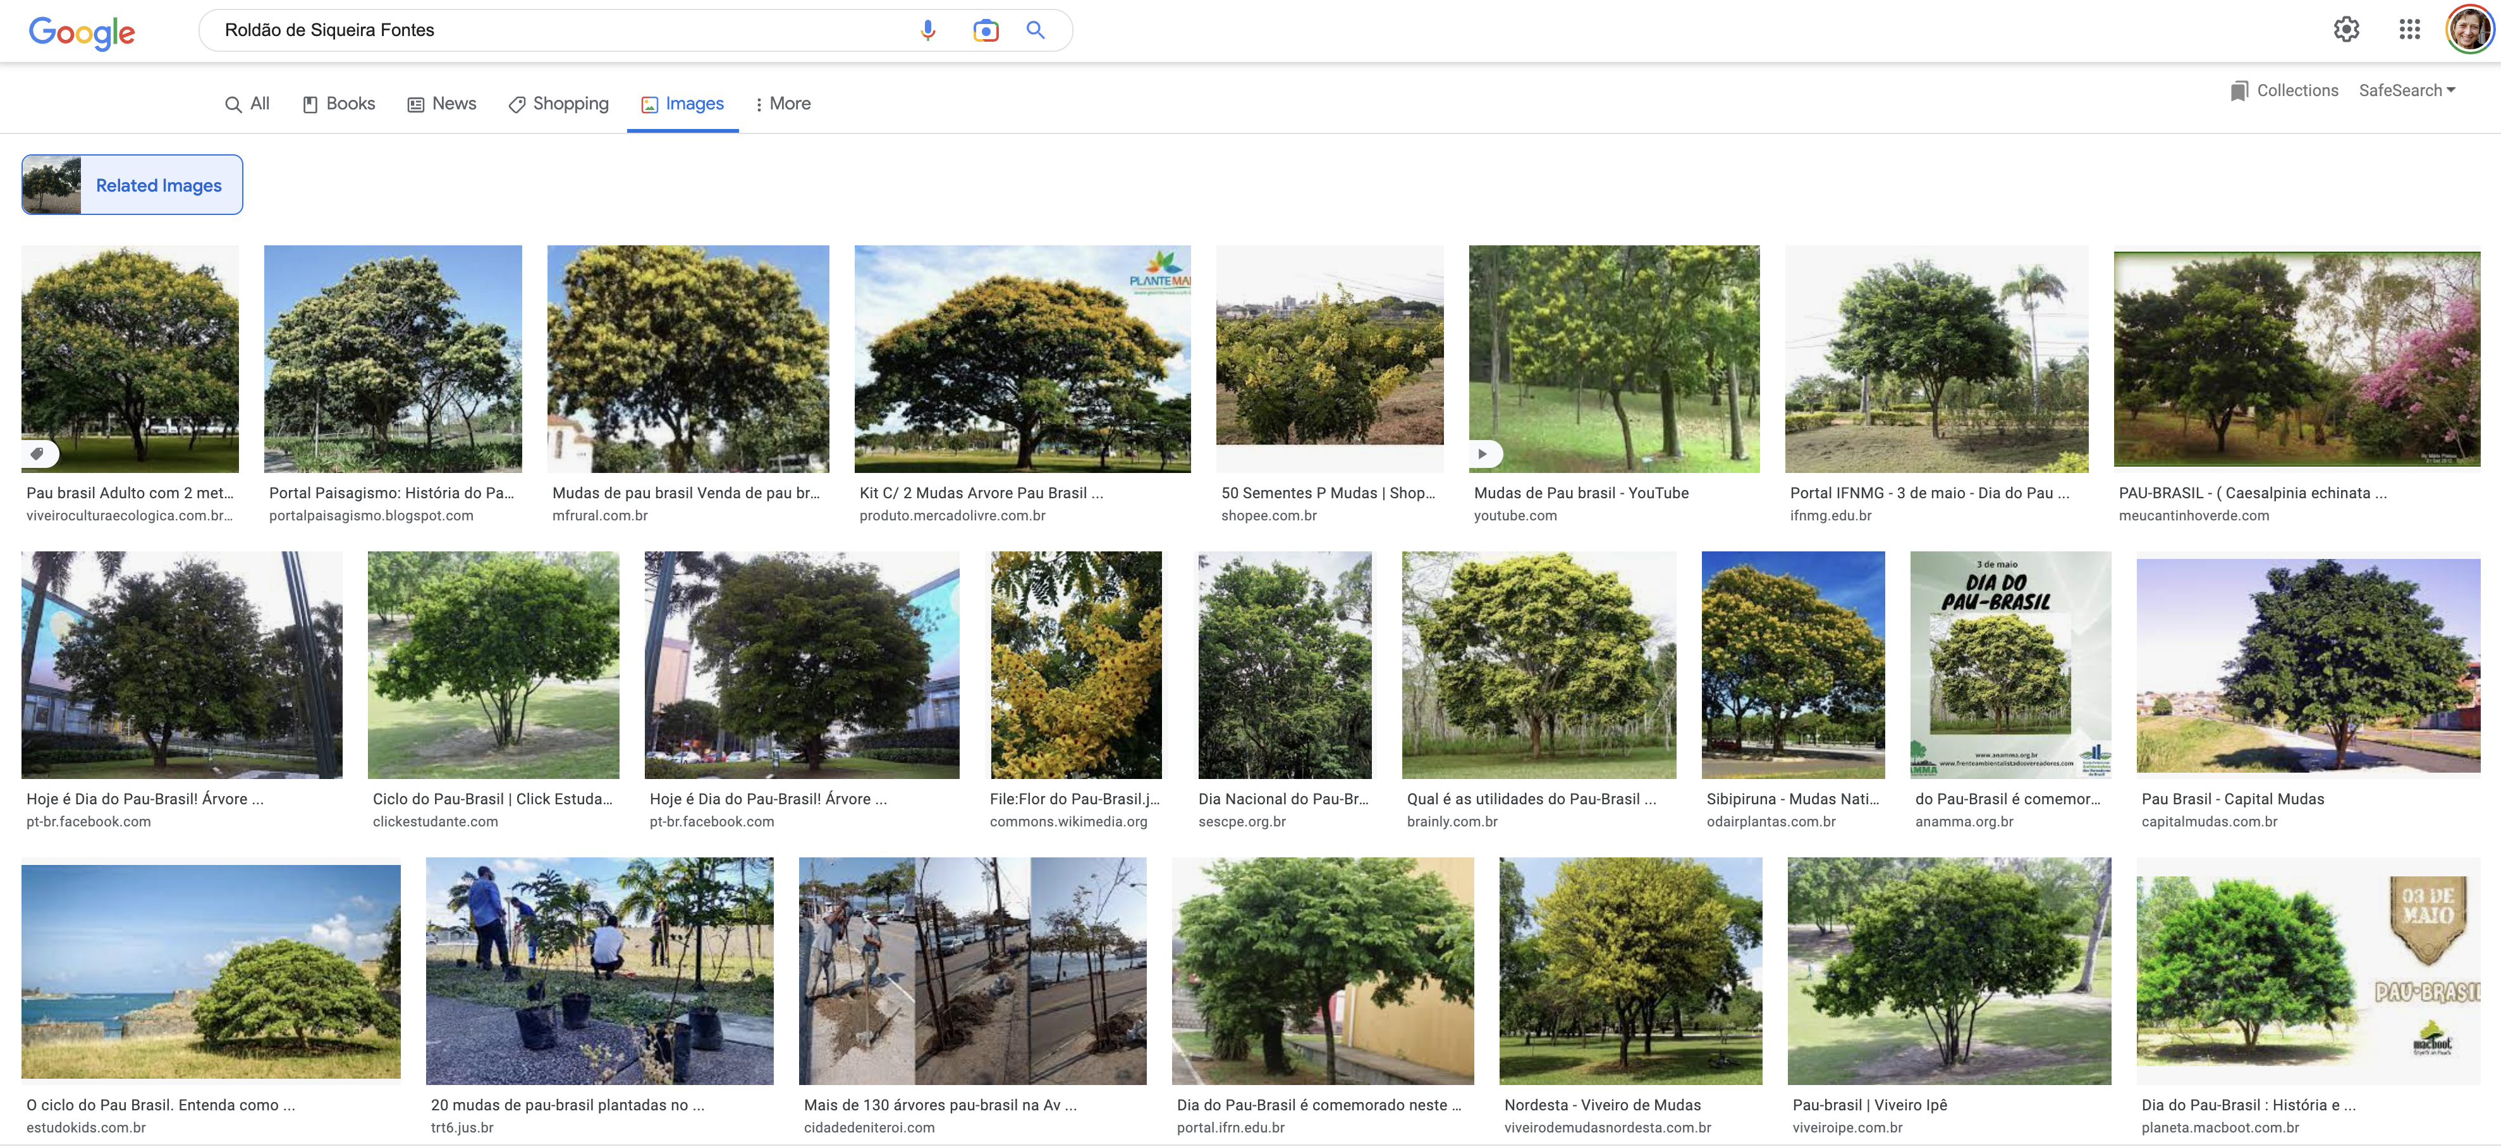
Task: Open the Google apps grid
Action: [2409, 29]
